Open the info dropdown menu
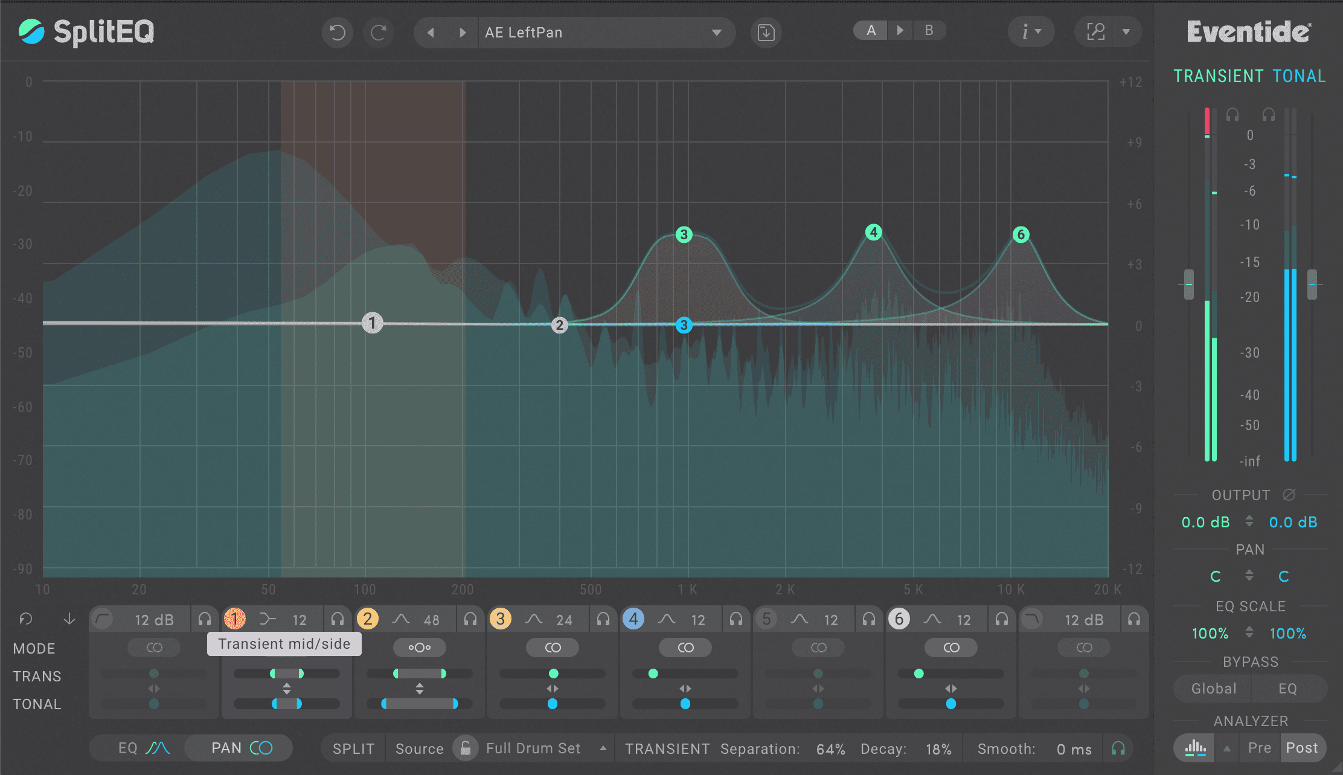The height and width of the screenshot is (775, 1343). 1031,31
